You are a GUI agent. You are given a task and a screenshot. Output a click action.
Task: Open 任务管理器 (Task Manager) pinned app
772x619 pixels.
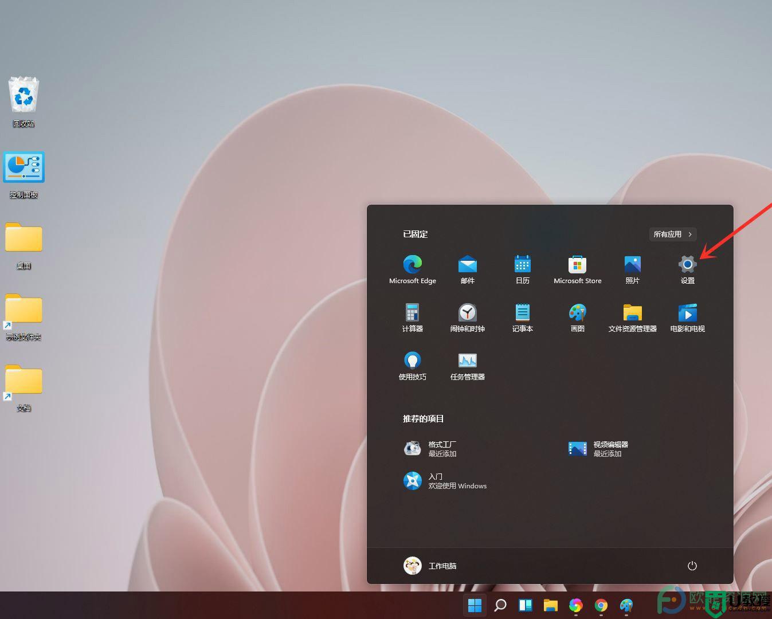pyautogui.click(x=467, y=361)
